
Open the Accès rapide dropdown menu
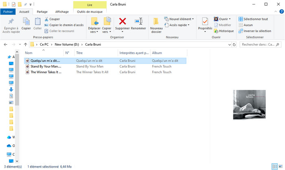click(179, 25)
